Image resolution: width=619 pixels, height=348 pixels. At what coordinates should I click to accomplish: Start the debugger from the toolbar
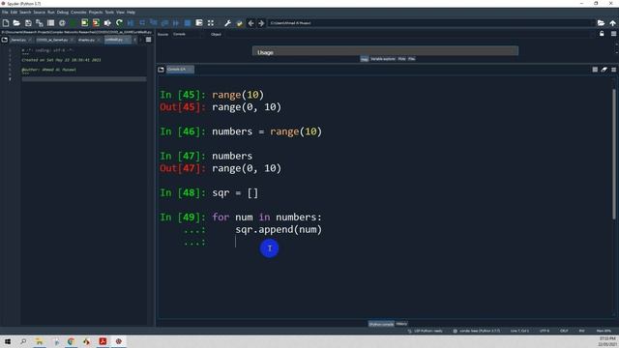[131, 23]
